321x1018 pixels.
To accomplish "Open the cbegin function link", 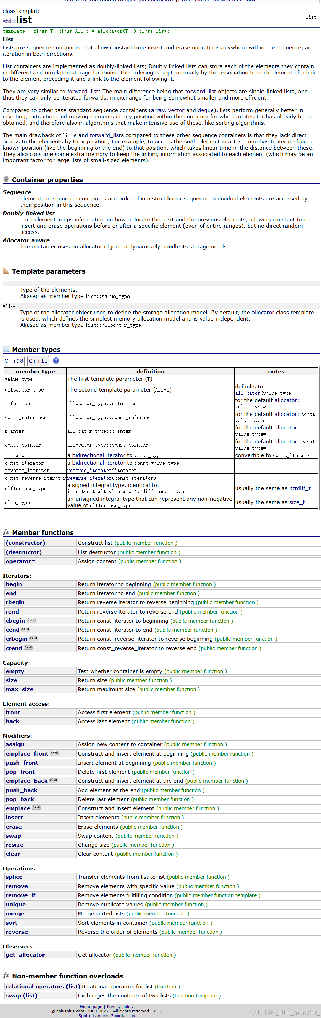I will pyautogui.click(x=15, y=621).
